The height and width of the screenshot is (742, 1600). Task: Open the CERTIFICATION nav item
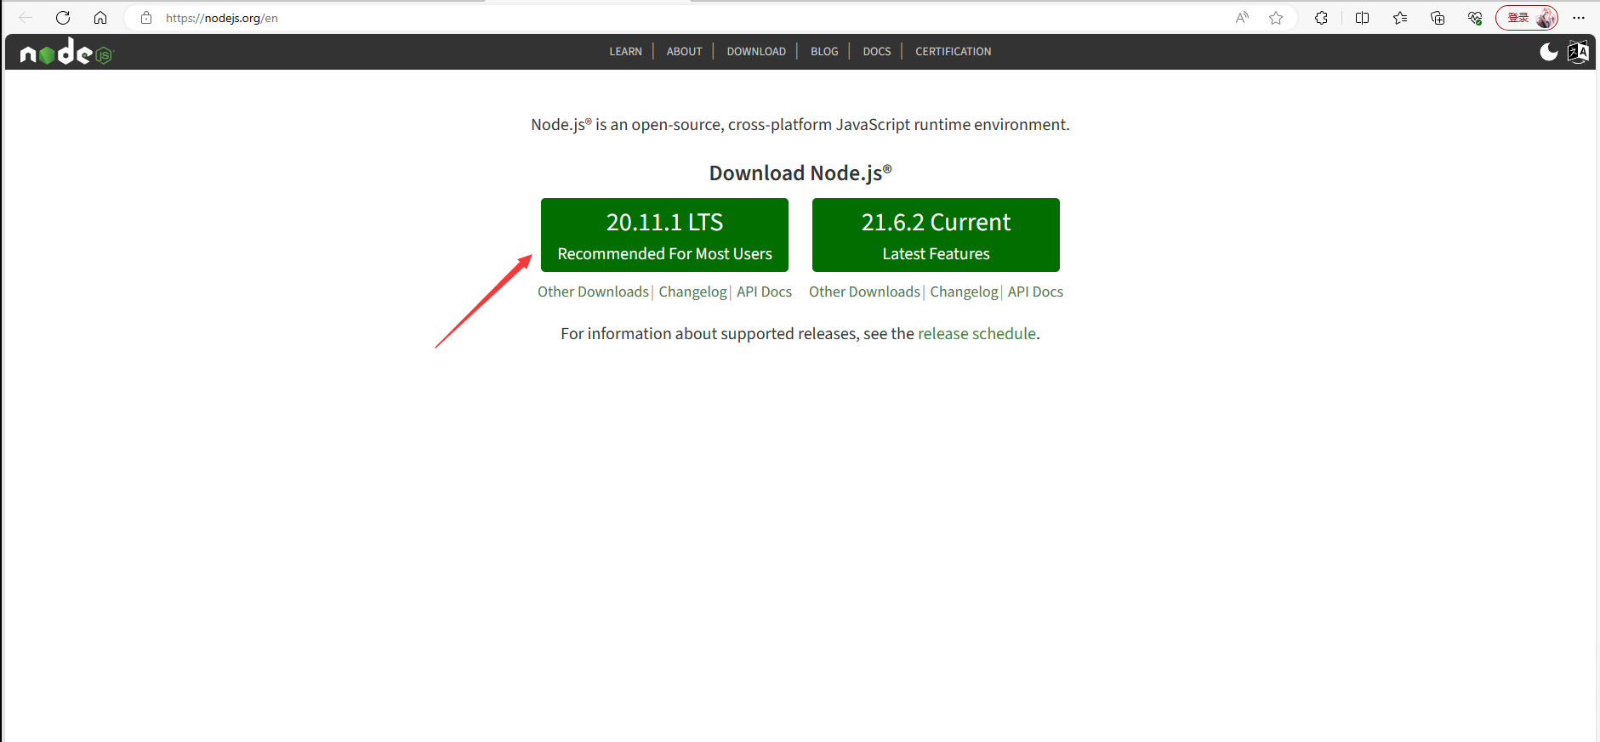[x=954, y=52]
